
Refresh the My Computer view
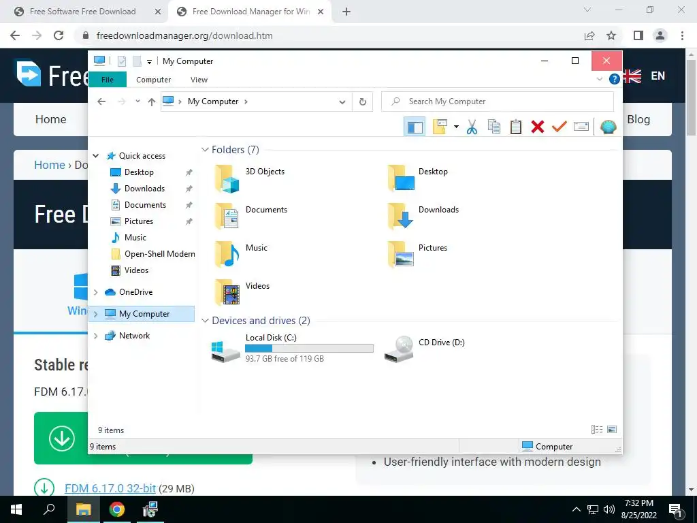tap(362, 102)
